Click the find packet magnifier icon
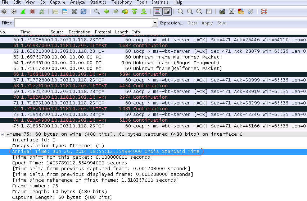The width and height of the screenshot is (307, 201). (97, 11)
